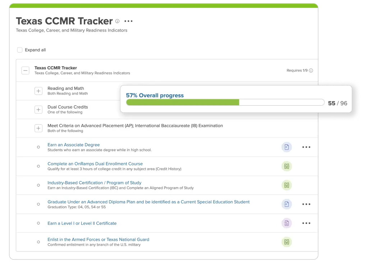Click purple document icon for Level I Certificate

286,223
